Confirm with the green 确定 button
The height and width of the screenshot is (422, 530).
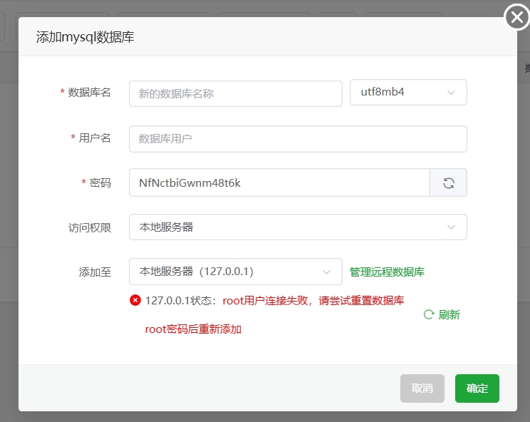(x=477, y=388)
